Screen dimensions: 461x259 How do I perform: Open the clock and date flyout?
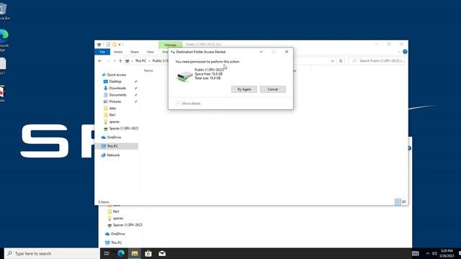[447, 253]
